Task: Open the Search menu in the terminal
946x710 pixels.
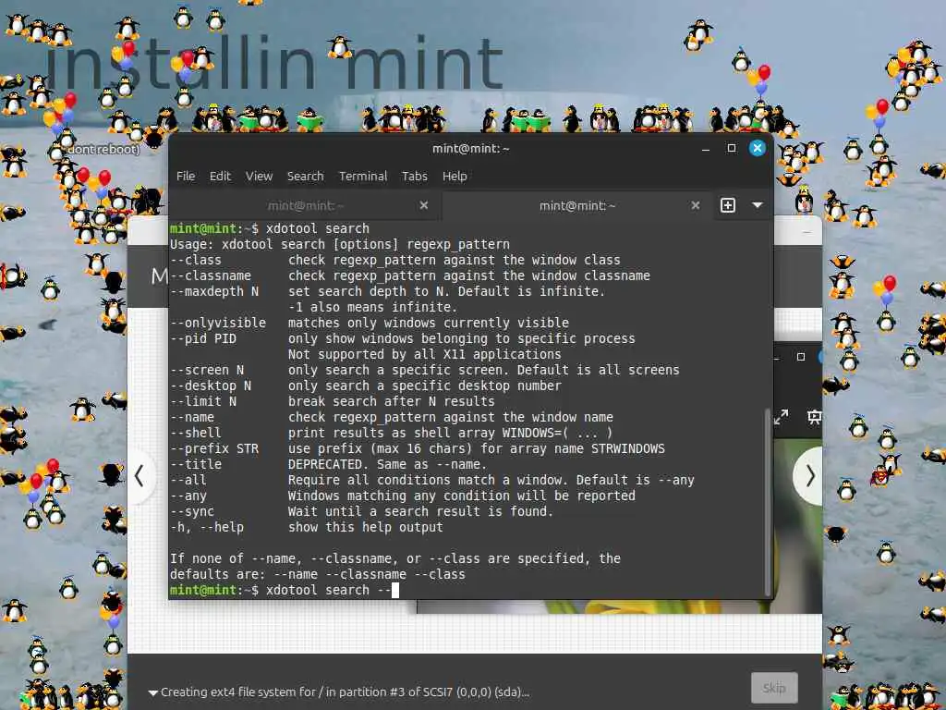Action: click(305, 177)
